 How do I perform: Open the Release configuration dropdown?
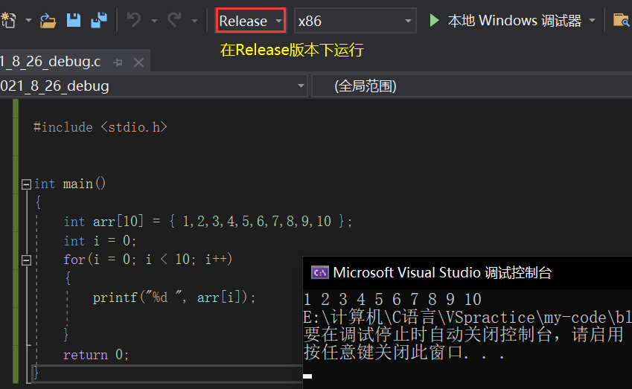(251, 21)
